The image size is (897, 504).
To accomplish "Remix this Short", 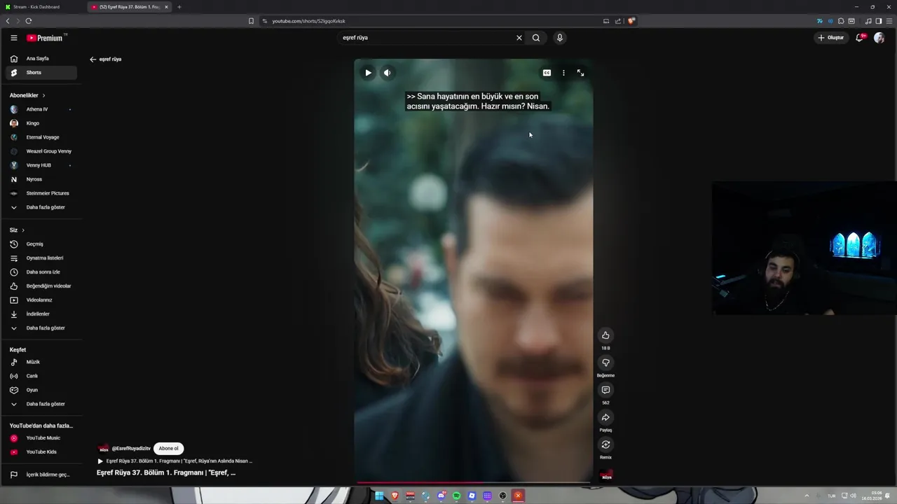I will tap(605, 444).
